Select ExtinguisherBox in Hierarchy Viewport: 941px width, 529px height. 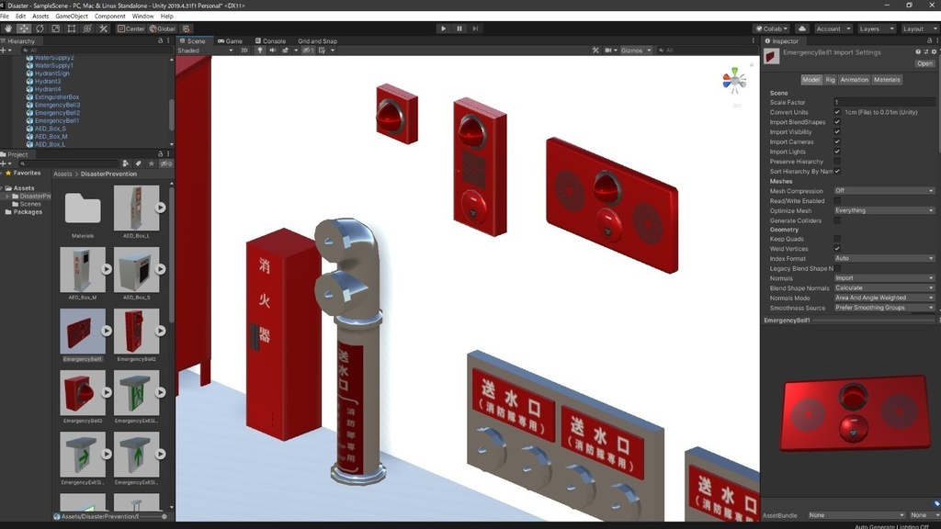pyautogui.click(x=56, y=97)
